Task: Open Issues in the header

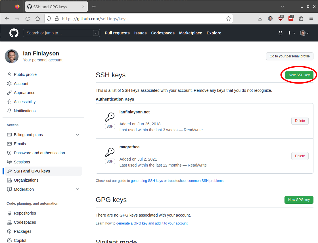Action: tap(140, 33)
